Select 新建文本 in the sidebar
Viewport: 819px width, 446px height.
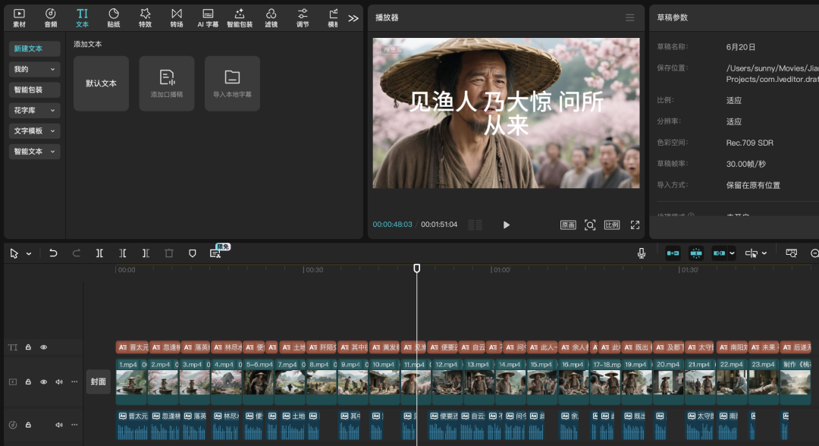[x=34, y=49]
